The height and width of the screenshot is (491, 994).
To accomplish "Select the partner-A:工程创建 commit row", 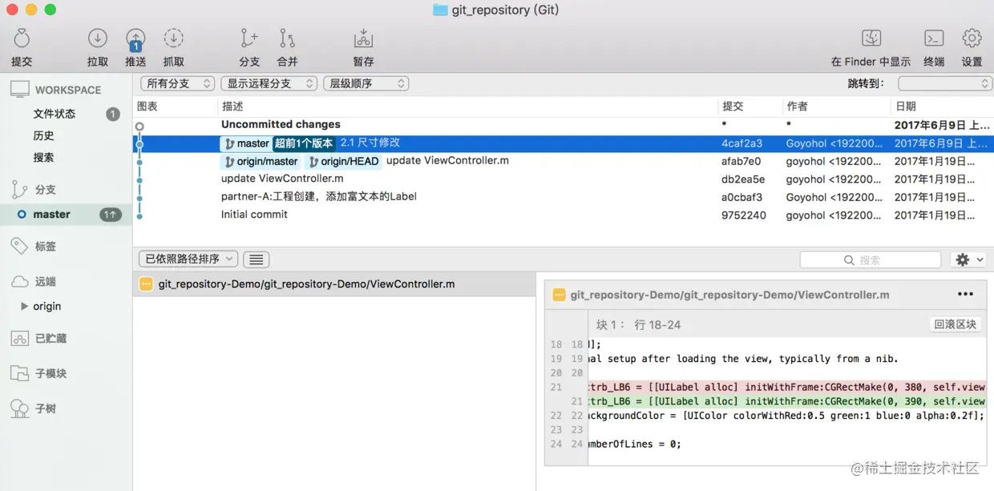I will click(x=563, y=196).
